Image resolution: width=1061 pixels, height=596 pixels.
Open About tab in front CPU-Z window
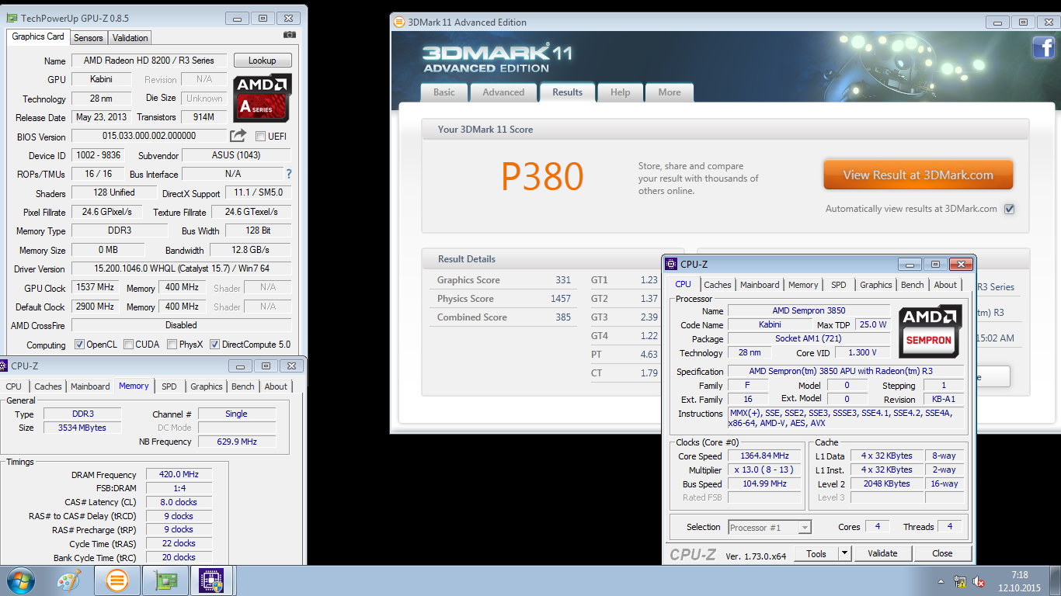[945, 285]
